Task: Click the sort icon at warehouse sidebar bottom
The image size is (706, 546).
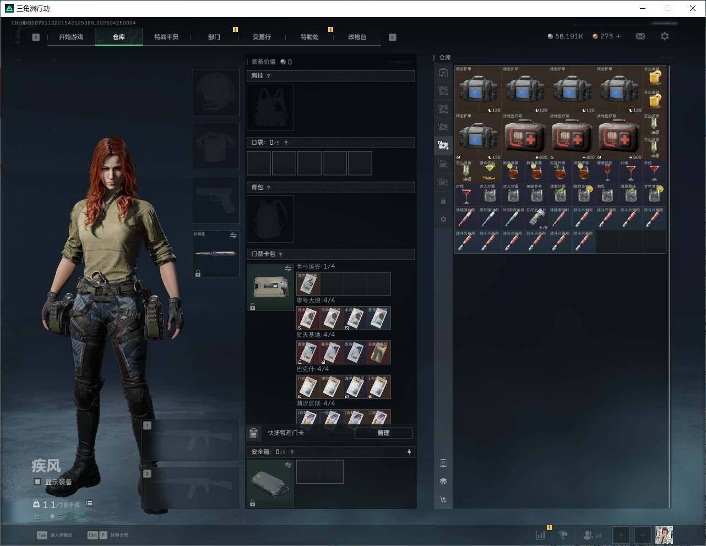Action: click(443, 500)
